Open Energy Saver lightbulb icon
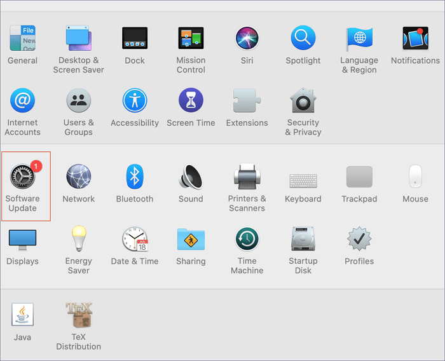 79,238
